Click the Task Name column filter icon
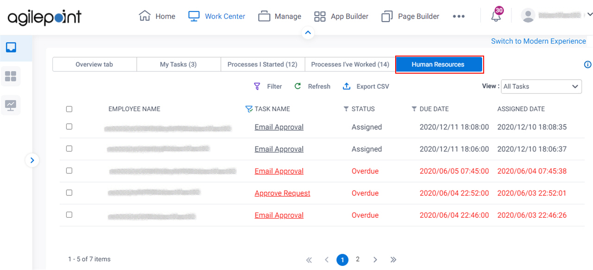 249,109
